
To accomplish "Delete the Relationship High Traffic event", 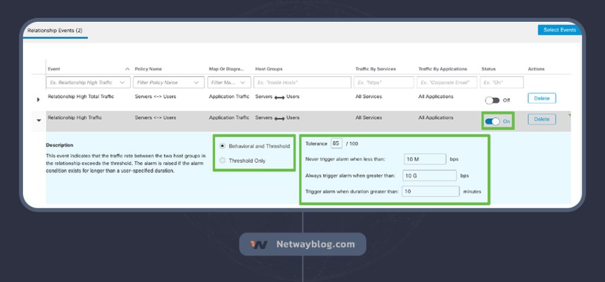I will point(541,119).
